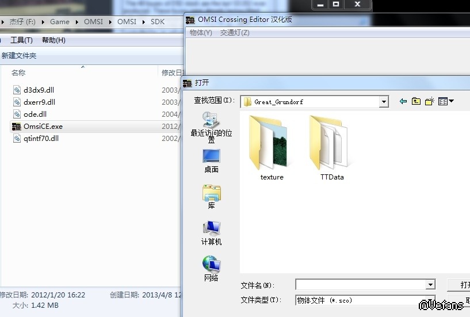Select the d3dx9.dll file icon

click(17, 90)
